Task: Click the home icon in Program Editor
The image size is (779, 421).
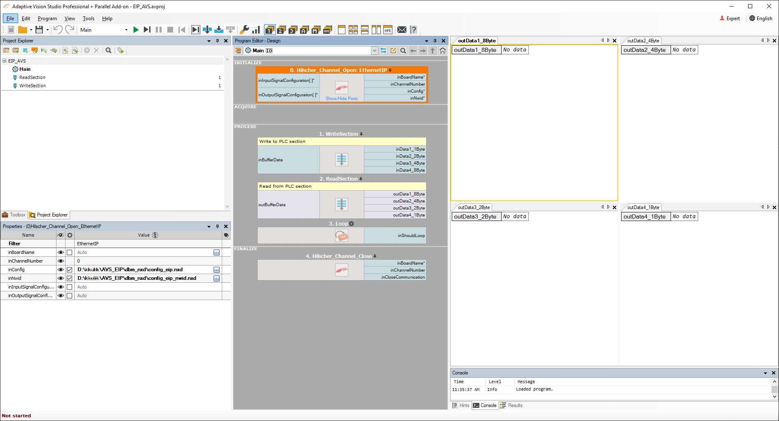Action: (443, 51)
